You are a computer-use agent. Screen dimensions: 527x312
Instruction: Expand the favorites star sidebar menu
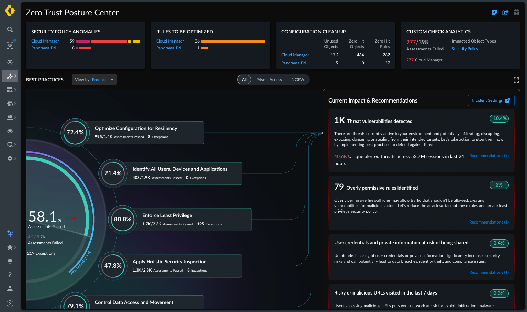tap(11, 247)
